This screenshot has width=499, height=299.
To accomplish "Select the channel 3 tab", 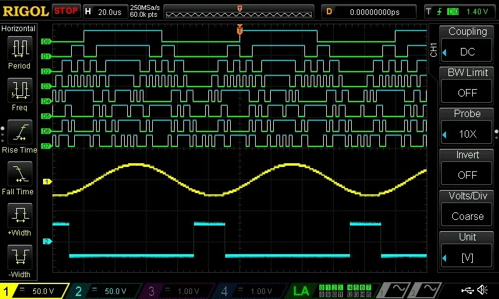I will pos(179,291).
